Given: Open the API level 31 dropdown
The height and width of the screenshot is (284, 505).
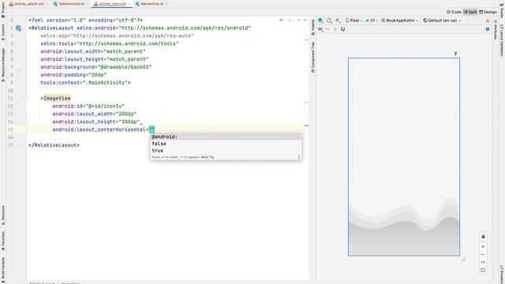Looking at the screenshot, I should point(372,21).
